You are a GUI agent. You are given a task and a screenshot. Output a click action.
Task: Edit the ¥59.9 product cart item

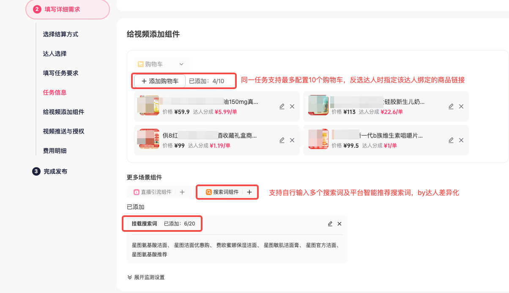[x=282, y=106]
